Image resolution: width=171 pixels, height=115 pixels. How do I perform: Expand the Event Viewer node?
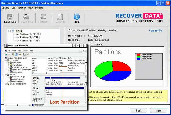[8, 63]
